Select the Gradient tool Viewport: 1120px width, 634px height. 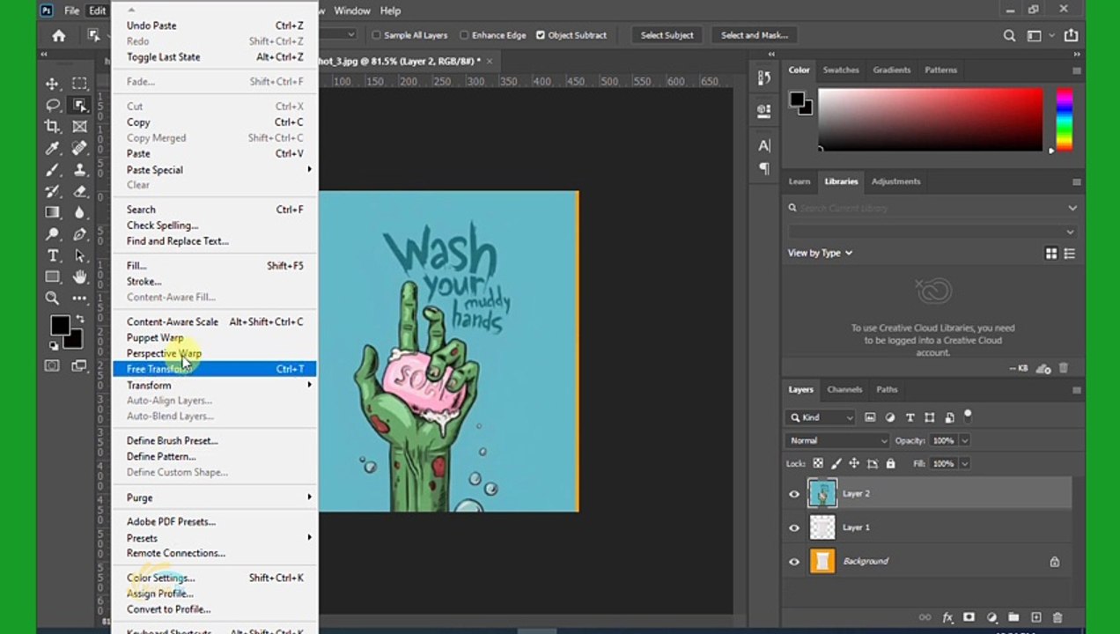(53, 212)
